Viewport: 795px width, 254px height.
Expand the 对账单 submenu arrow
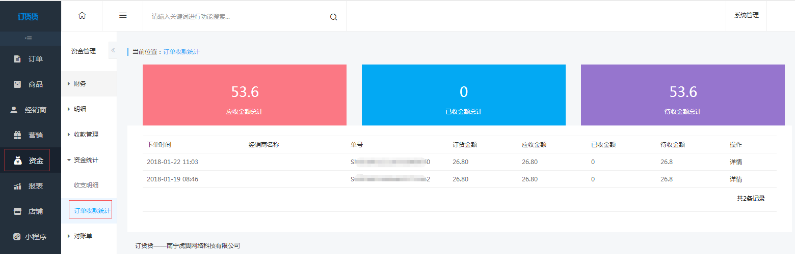tap(69, 236)
